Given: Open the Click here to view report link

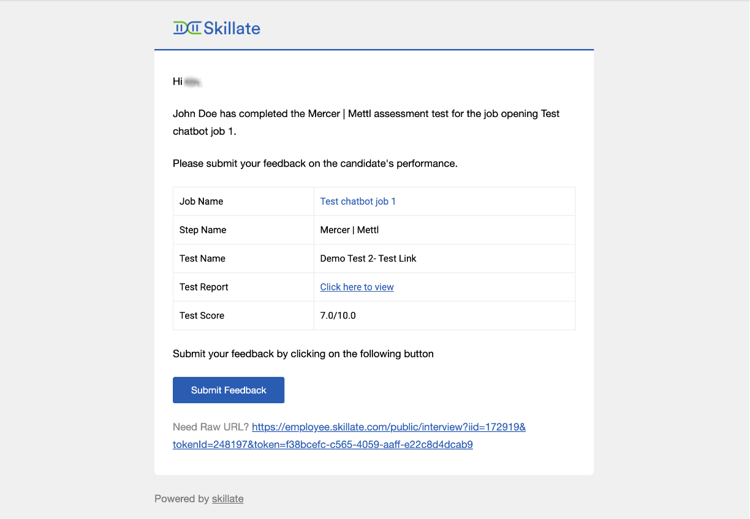Looking at the screenshot, I should coord(357,287).
